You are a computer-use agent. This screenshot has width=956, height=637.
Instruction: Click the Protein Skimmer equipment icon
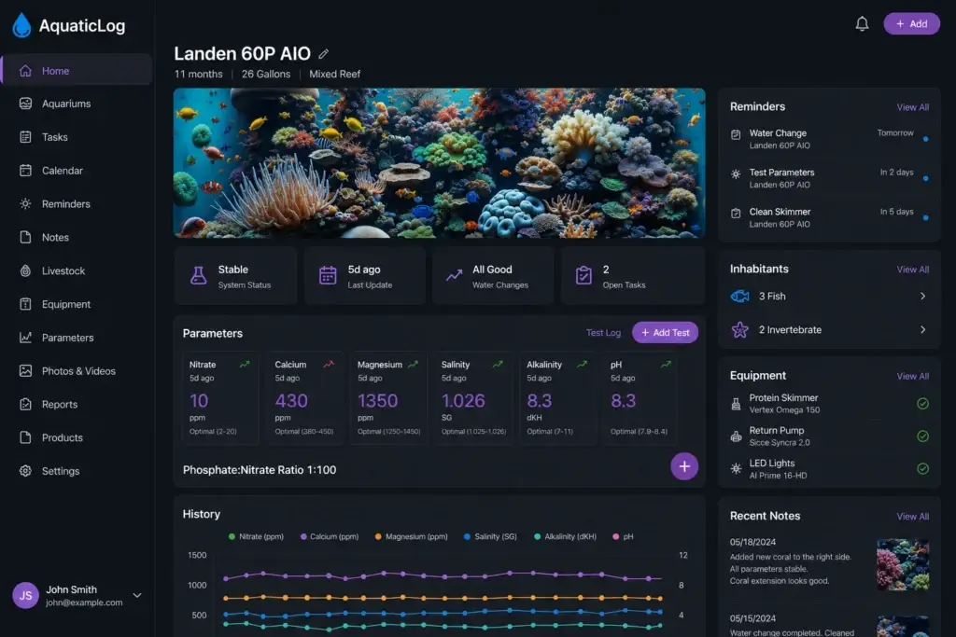point(736,404)
